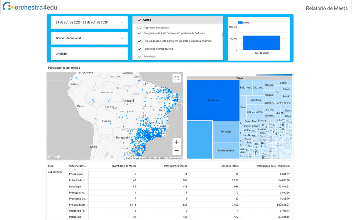Screen dimensions: 352x220
Task: Toggle fullscreen view on the map
Action: pyautogui.click(x=177, y=78)
